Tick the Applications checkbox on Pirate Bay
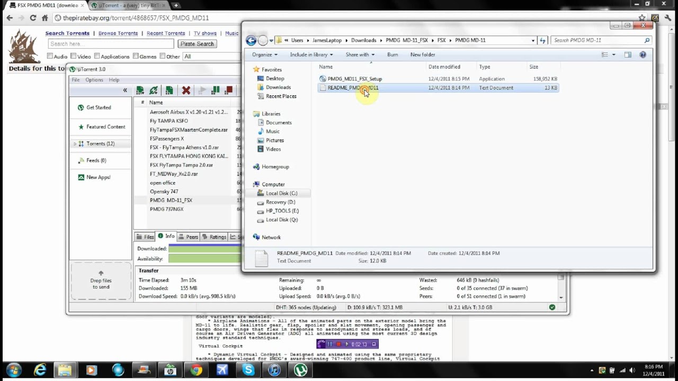 [97, 56]
